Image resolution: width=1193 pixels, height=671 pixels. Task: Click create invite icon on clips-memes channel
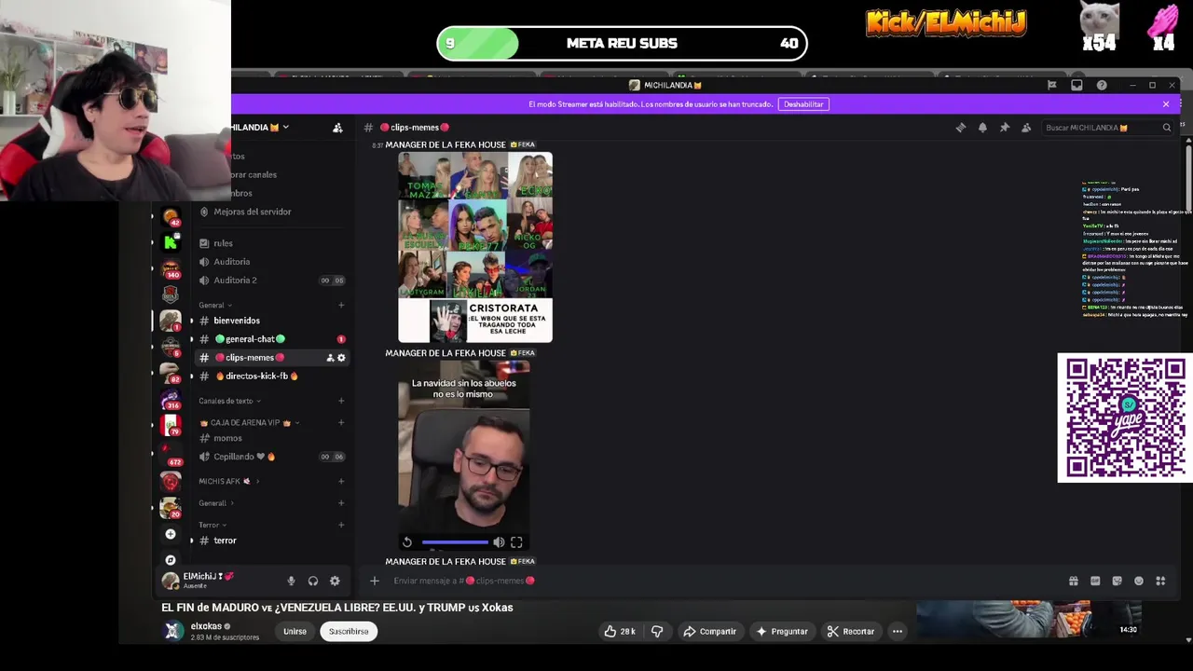coord(330,358)
